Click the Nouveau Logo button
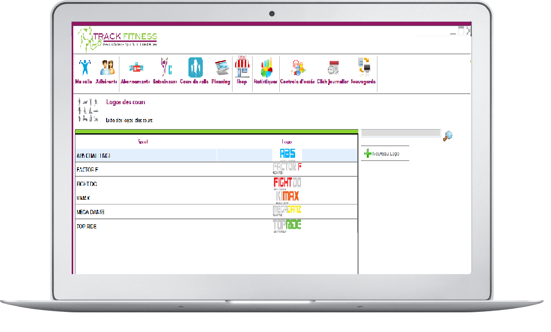 coord(382,154)
